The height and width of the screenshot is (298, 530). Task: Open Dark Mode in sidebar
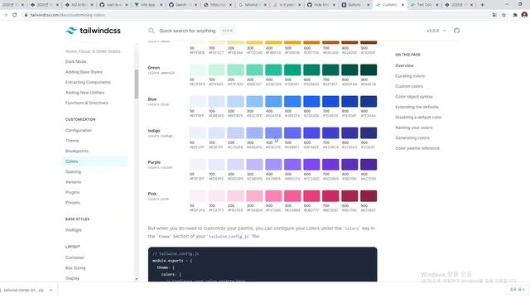(75, 61)
